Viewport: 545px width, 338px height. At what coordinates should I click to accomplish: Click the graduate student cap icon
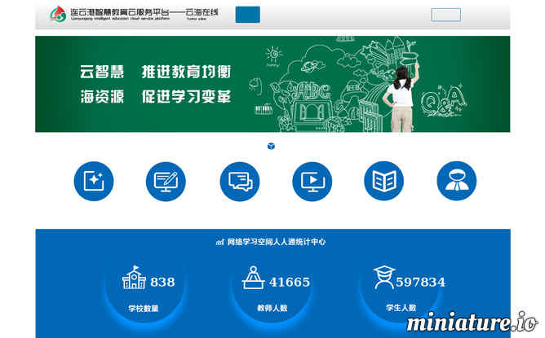(x=384, y=277)
